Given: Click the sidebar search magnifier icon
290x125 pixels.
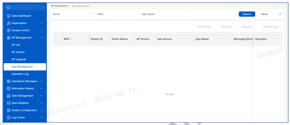Looking at the screenshot, I should [x=8, y=8].
